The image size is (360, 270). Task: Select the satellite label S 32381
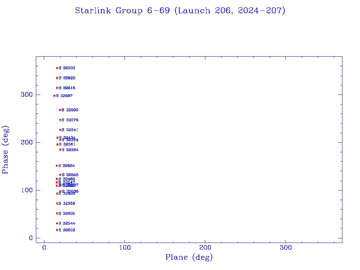(x=67, y=144)
